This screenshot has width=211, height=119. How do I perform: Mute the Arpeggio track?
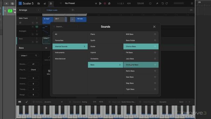tap(37, 34)
